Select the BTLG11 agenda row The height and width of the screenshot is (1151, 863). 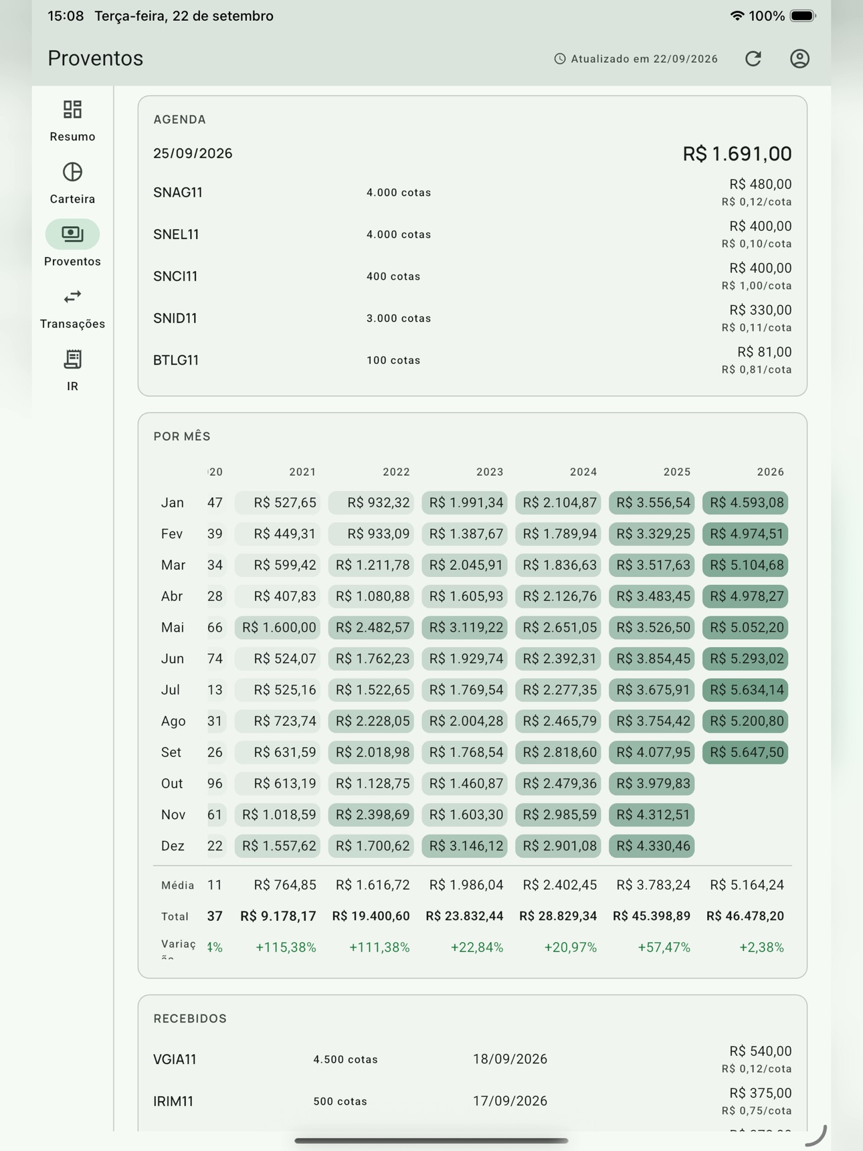click(472, 361)
